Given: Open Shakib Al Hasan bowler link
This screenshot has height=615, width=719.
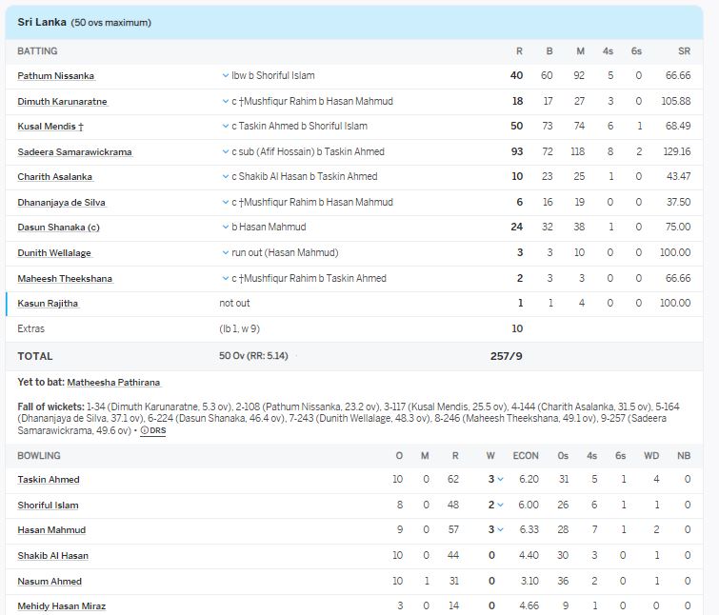Looking at the screenshot, I should tap(52, 556).
